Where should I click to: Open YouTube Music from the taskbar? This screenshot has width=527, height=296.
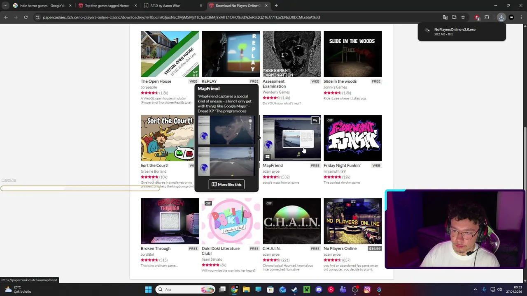coord(331,289)
